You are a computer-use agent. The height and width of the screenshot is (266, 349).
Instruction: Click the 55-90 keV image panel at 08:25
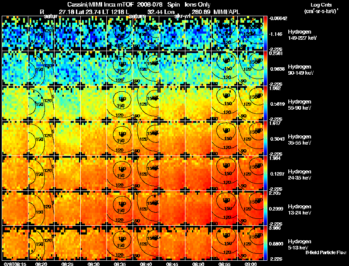[x=68, y=104]
